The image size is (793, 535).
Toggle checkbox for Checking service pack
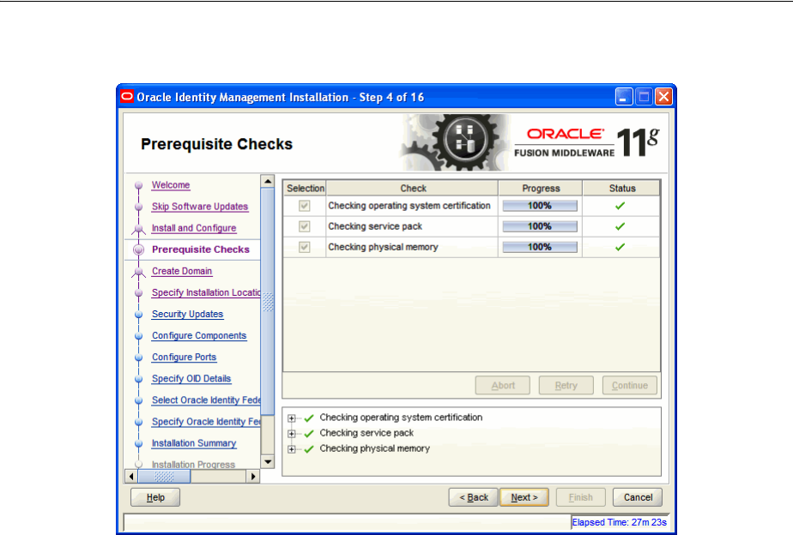point(305,226)
